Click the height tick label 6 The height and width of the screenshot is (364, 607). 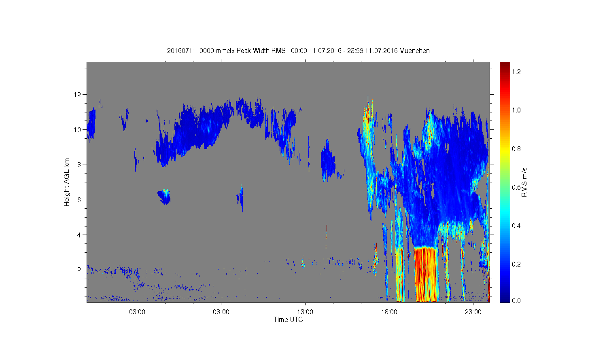point(79,200)
